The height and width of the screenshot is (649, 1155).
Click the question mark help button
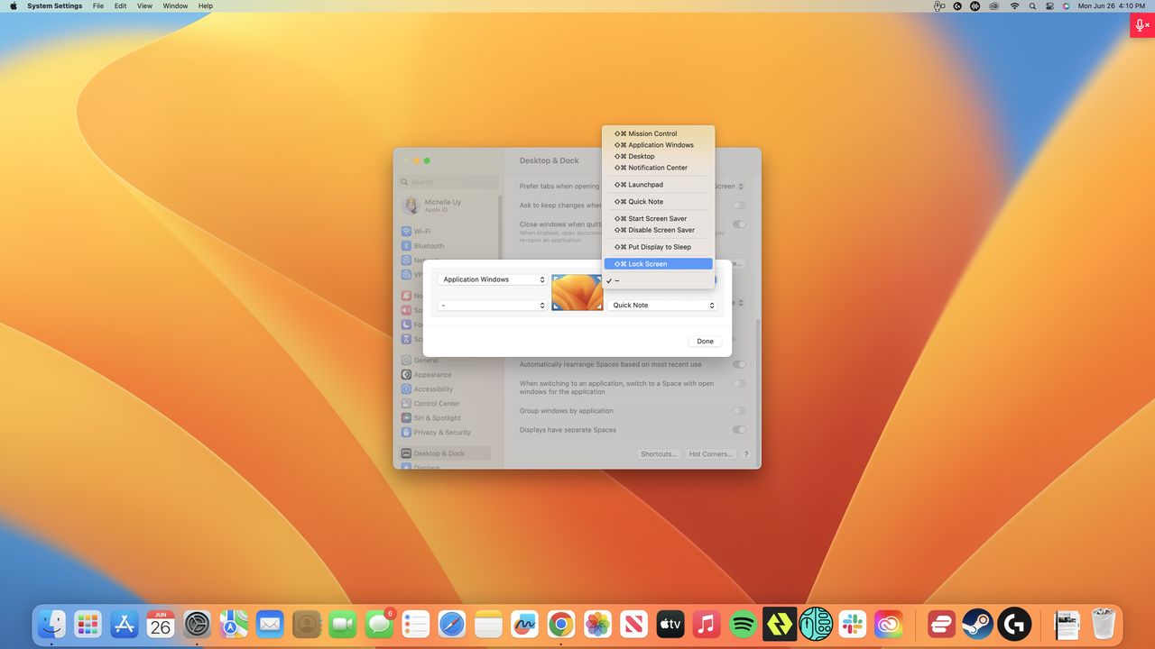click(x=746, y=454)
